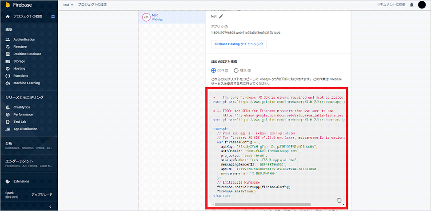
Task: Click the code scrollbar right arrow
Action: click(343, 205)
